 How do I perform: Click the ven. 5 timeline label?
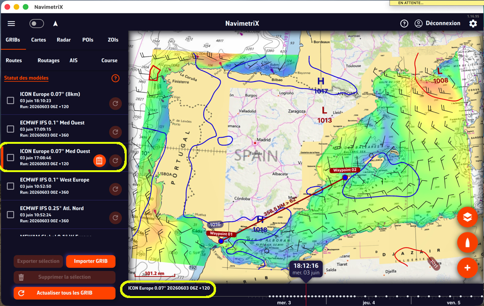pos(453,303)
